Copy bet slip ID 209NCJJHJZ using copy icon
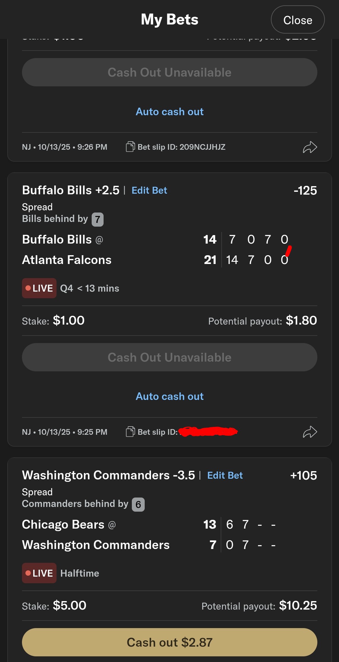339x662 pixels. [x=130, y=147]
